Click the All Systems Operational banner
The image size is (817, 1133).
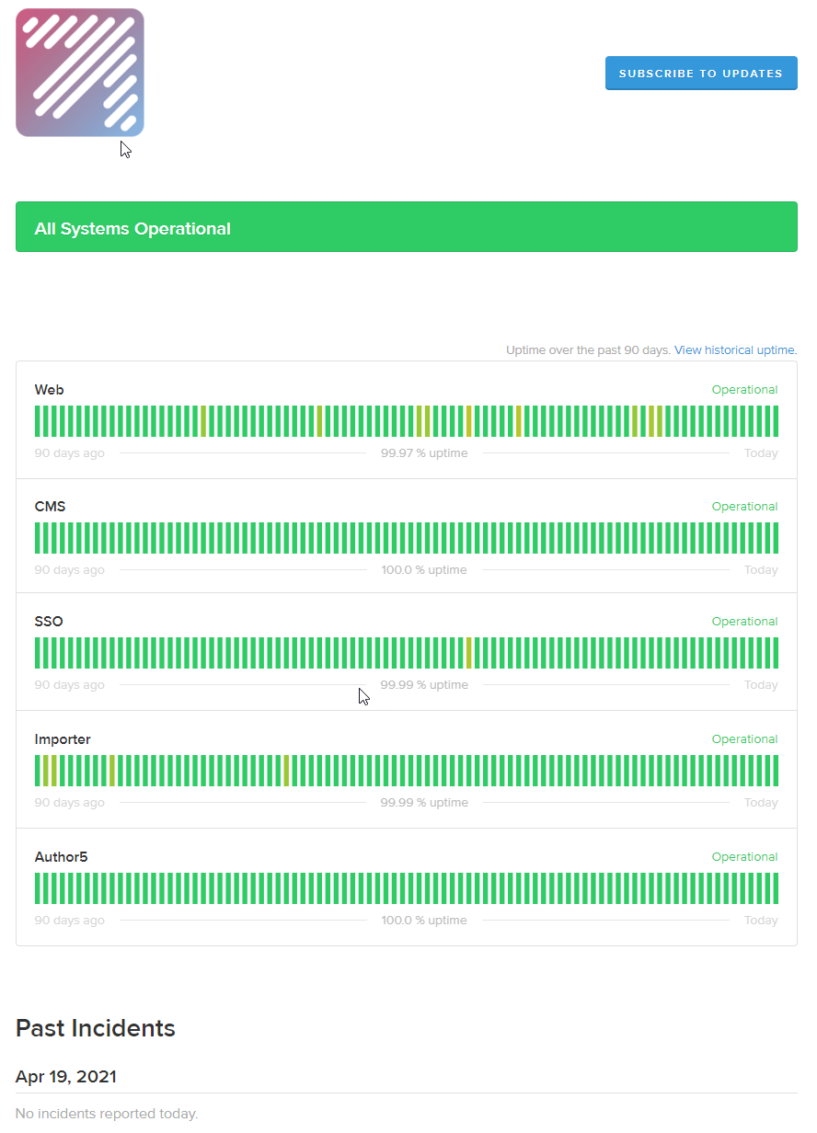406,226
